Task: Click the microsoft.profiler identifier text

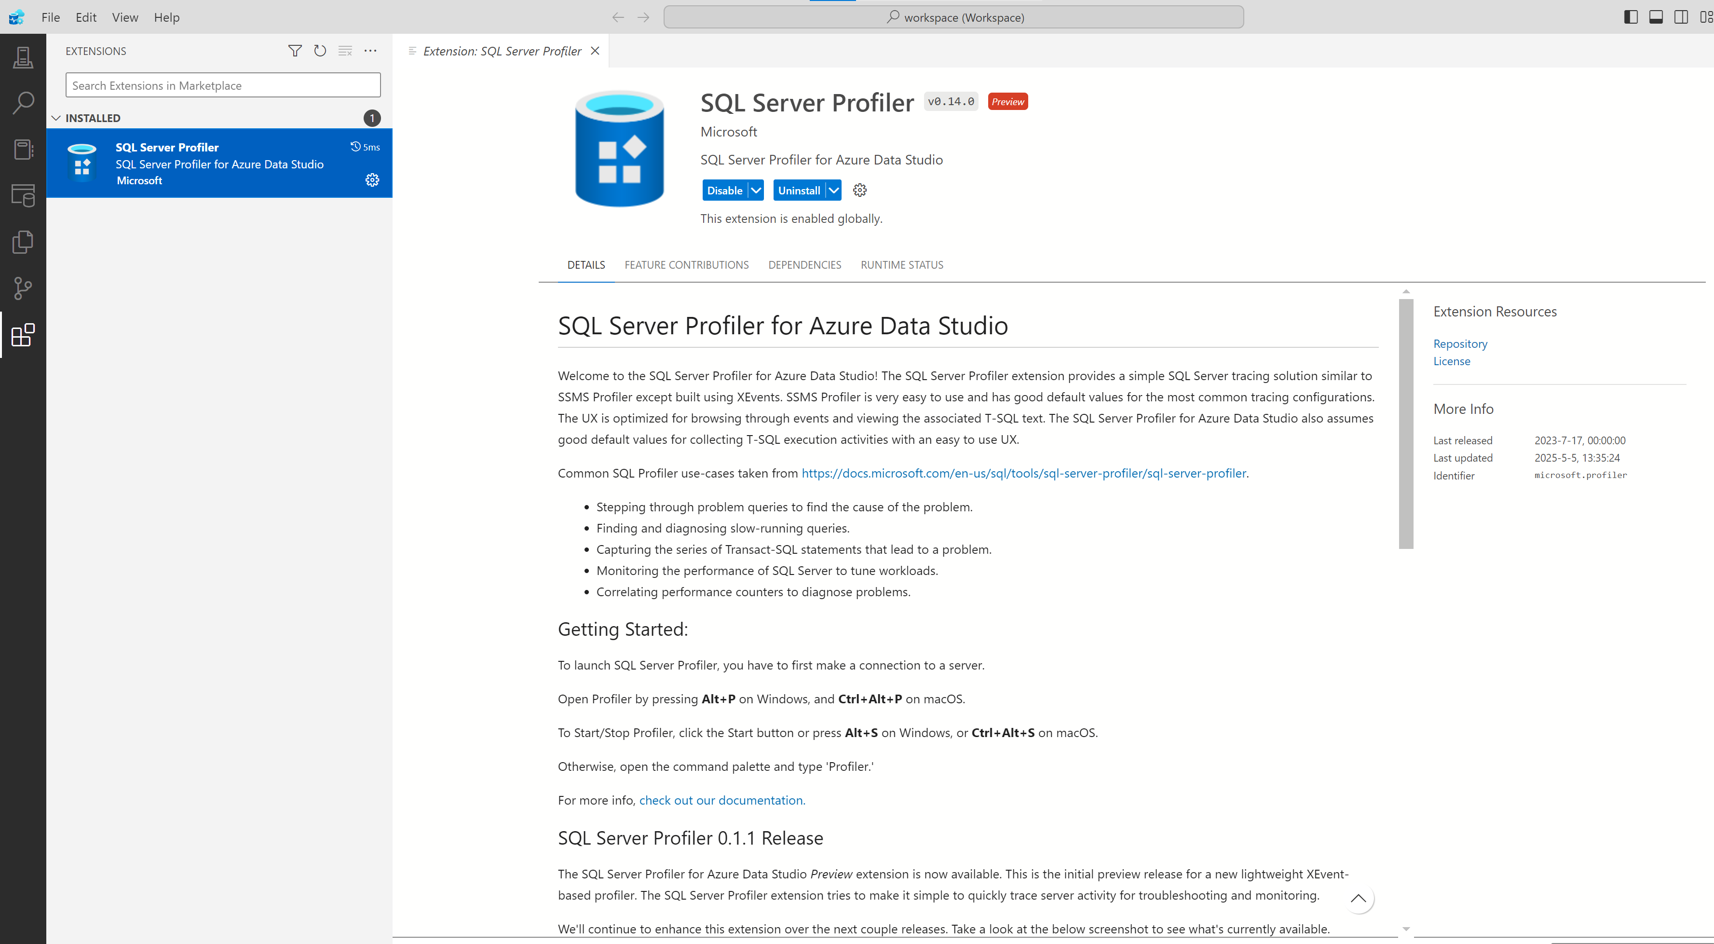Action: click(x=1580, y=475)
